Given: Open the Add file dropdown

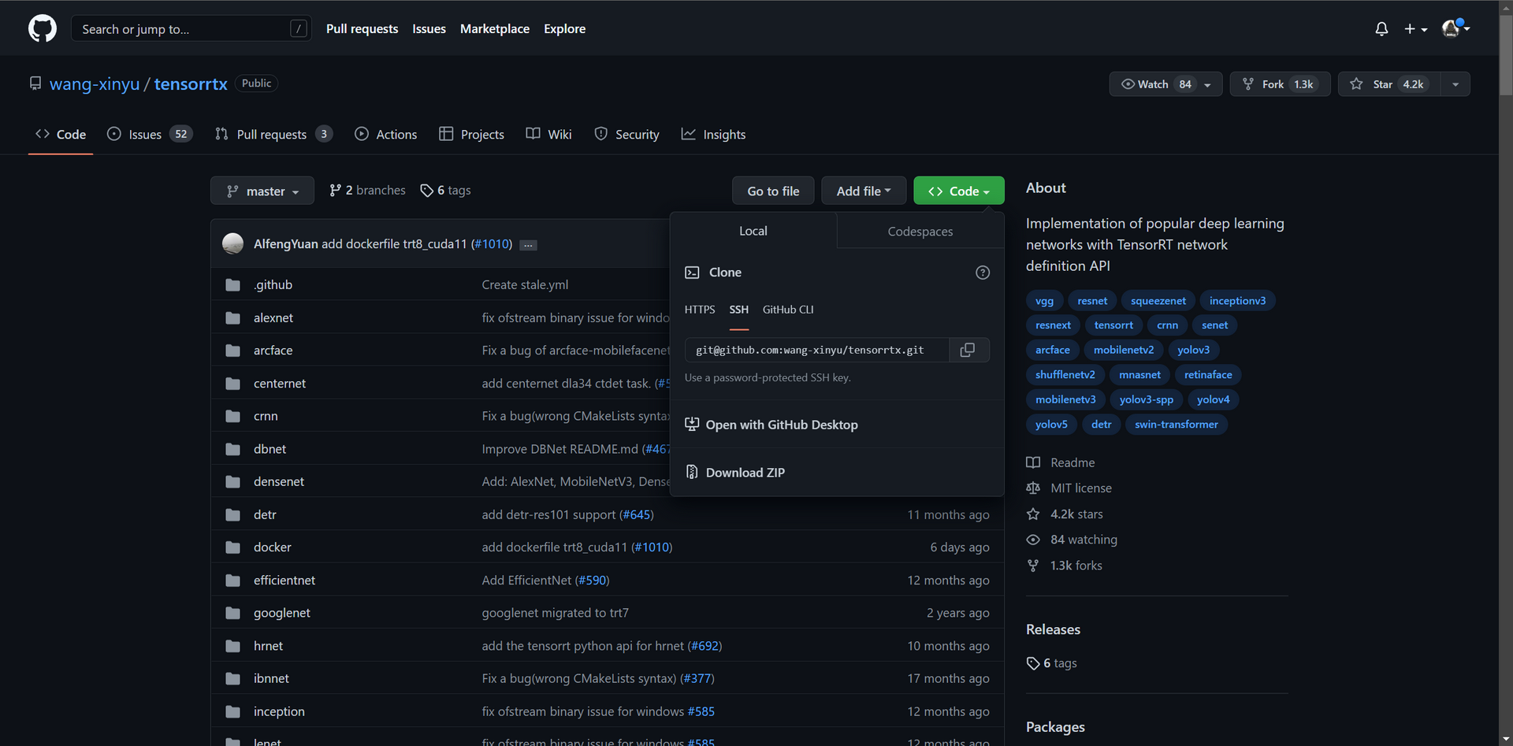Looking at the screenshot, I should [864, 191].
